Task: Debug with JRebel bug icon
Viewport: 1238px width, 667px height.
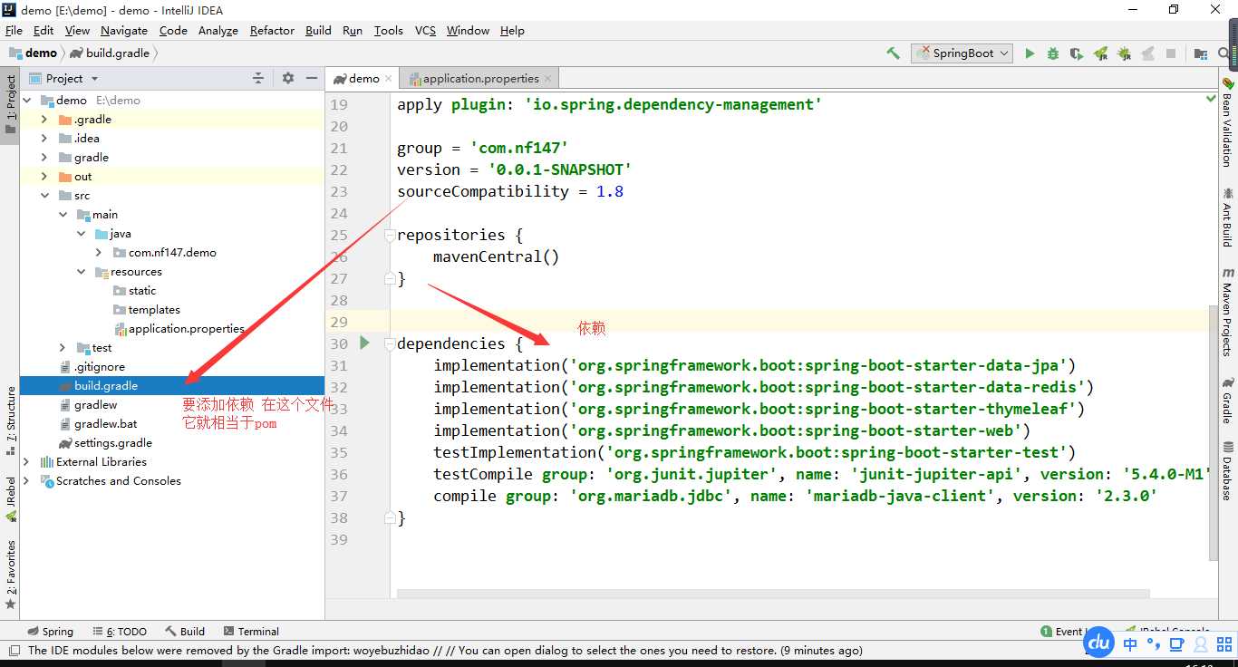Action: [1124, 53]
